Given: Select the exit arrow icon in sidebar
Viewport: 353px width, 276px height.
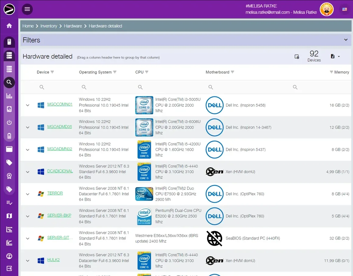Looking at the screenshot, I should tap(9, 268).
